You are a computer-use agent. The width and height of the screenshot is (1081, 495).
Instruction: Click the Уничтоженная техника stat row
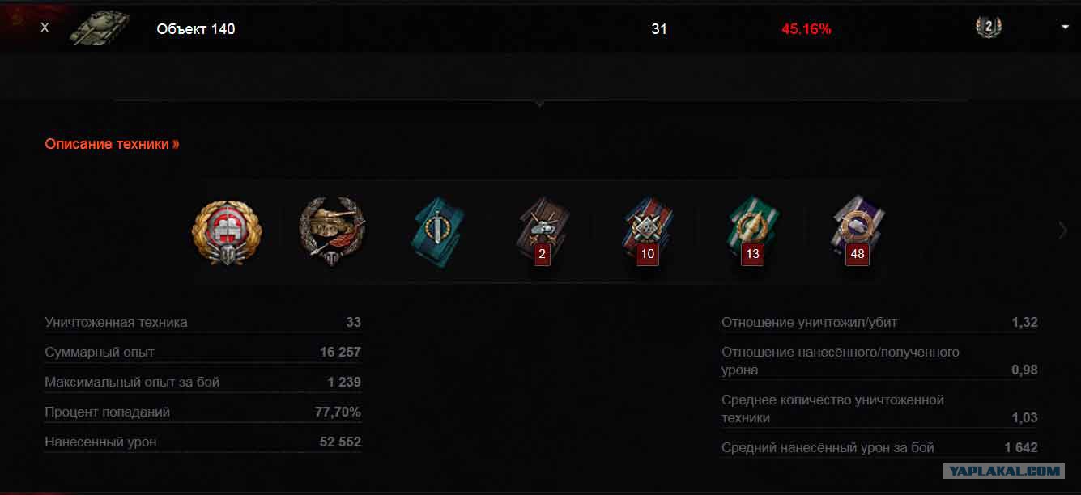coord(203,322)
